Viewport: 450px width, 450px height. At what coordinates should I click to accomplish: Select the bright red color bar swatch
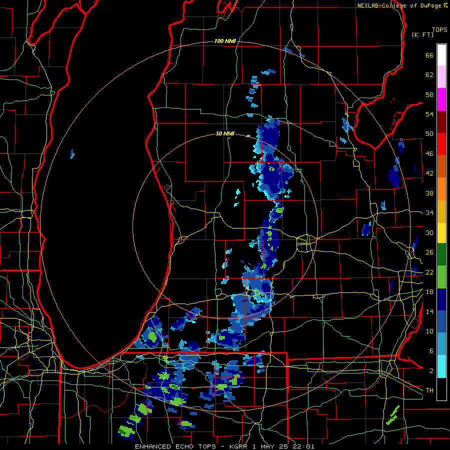tap(441, 144)
